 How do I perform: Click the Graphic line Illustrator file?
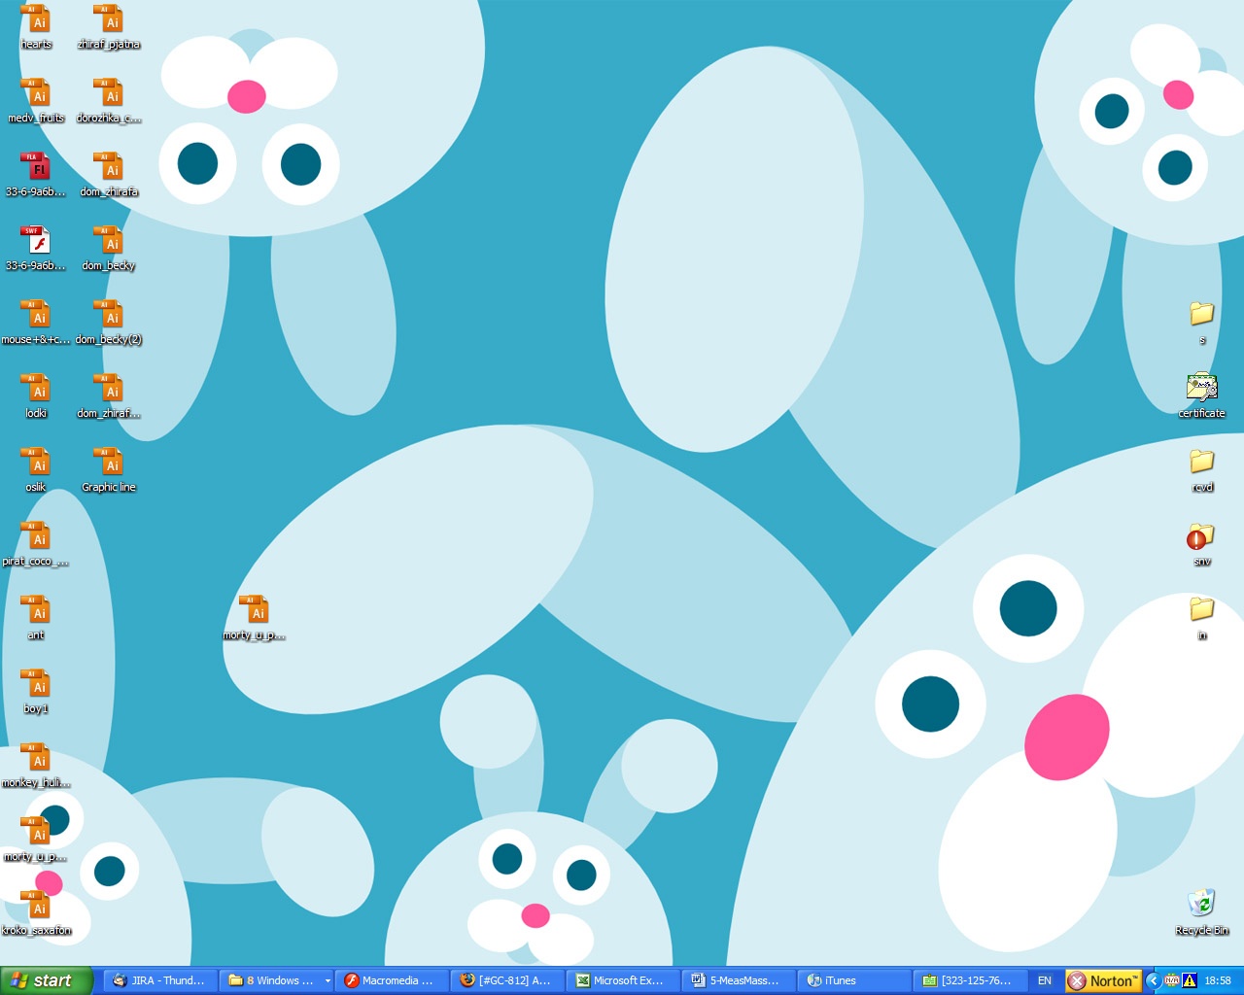point(109,464)
